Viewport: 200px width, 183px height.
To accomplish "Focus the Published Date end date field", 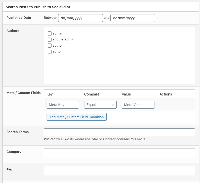I will point(133,18).
